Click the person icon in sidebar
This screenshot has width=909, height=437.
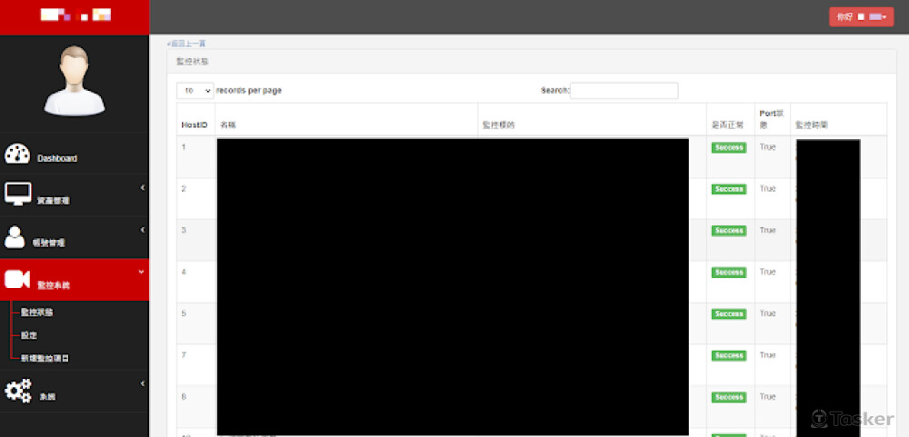point(15,237)
